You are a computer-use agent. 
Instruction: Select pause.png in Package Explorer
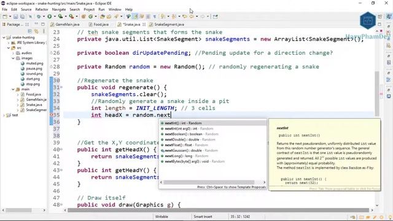pyautogui.click(x=31, y=68)
